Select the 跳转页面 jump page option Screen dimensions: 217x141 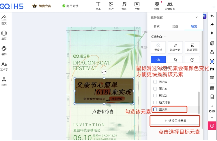[192, 47]
